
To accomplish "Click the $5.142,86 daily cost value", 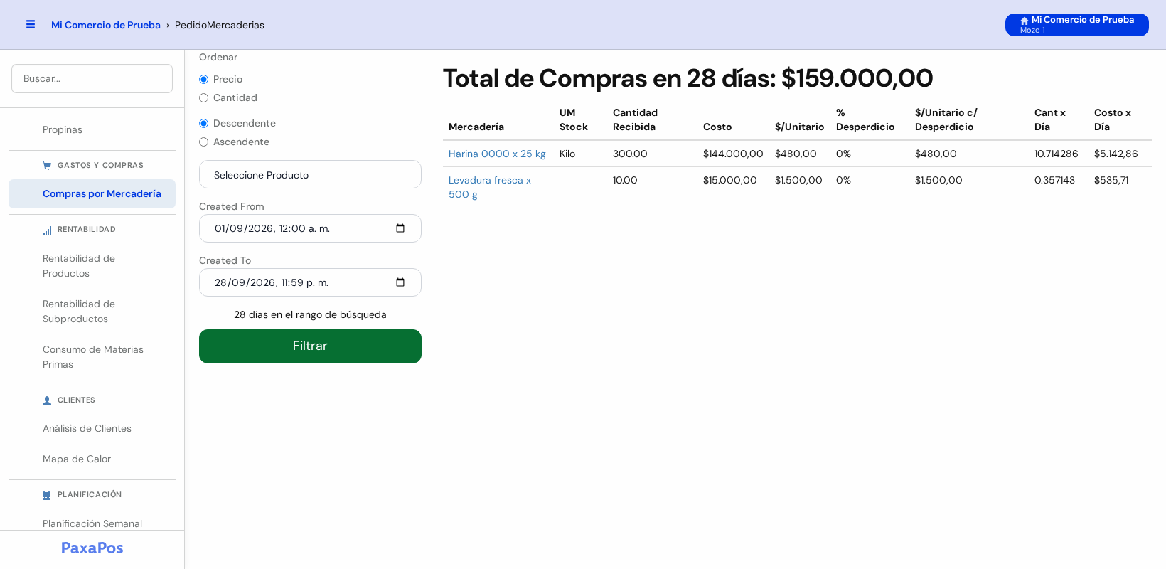I will point(1116,154).
